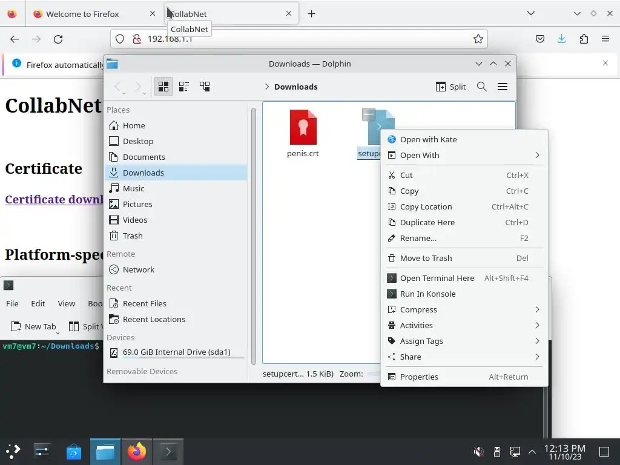Image resolution: width=620 pixels, height=465 pixels.
Task: Choose Copy Location from context menu
Action: coord(464,207)
